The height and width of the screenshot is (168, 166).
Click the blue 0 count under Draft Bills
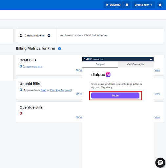tap(21, 66)
